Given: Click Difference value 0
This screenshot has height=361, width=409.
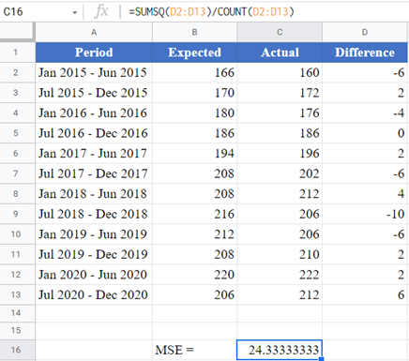Looking at the screenshot, I should [x=365, y=133].
